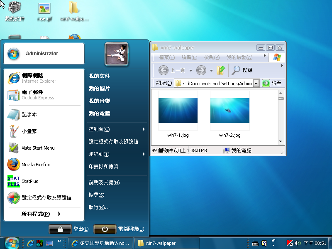The image size is (332, 249).
Task: Click the 搜尋 search toolbar button
Action: 242,70
